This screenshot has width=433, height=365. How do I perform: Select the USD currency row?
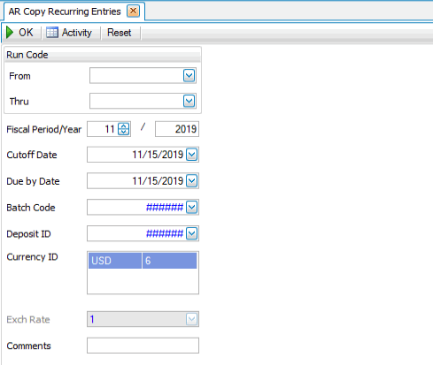coord(143,261)
